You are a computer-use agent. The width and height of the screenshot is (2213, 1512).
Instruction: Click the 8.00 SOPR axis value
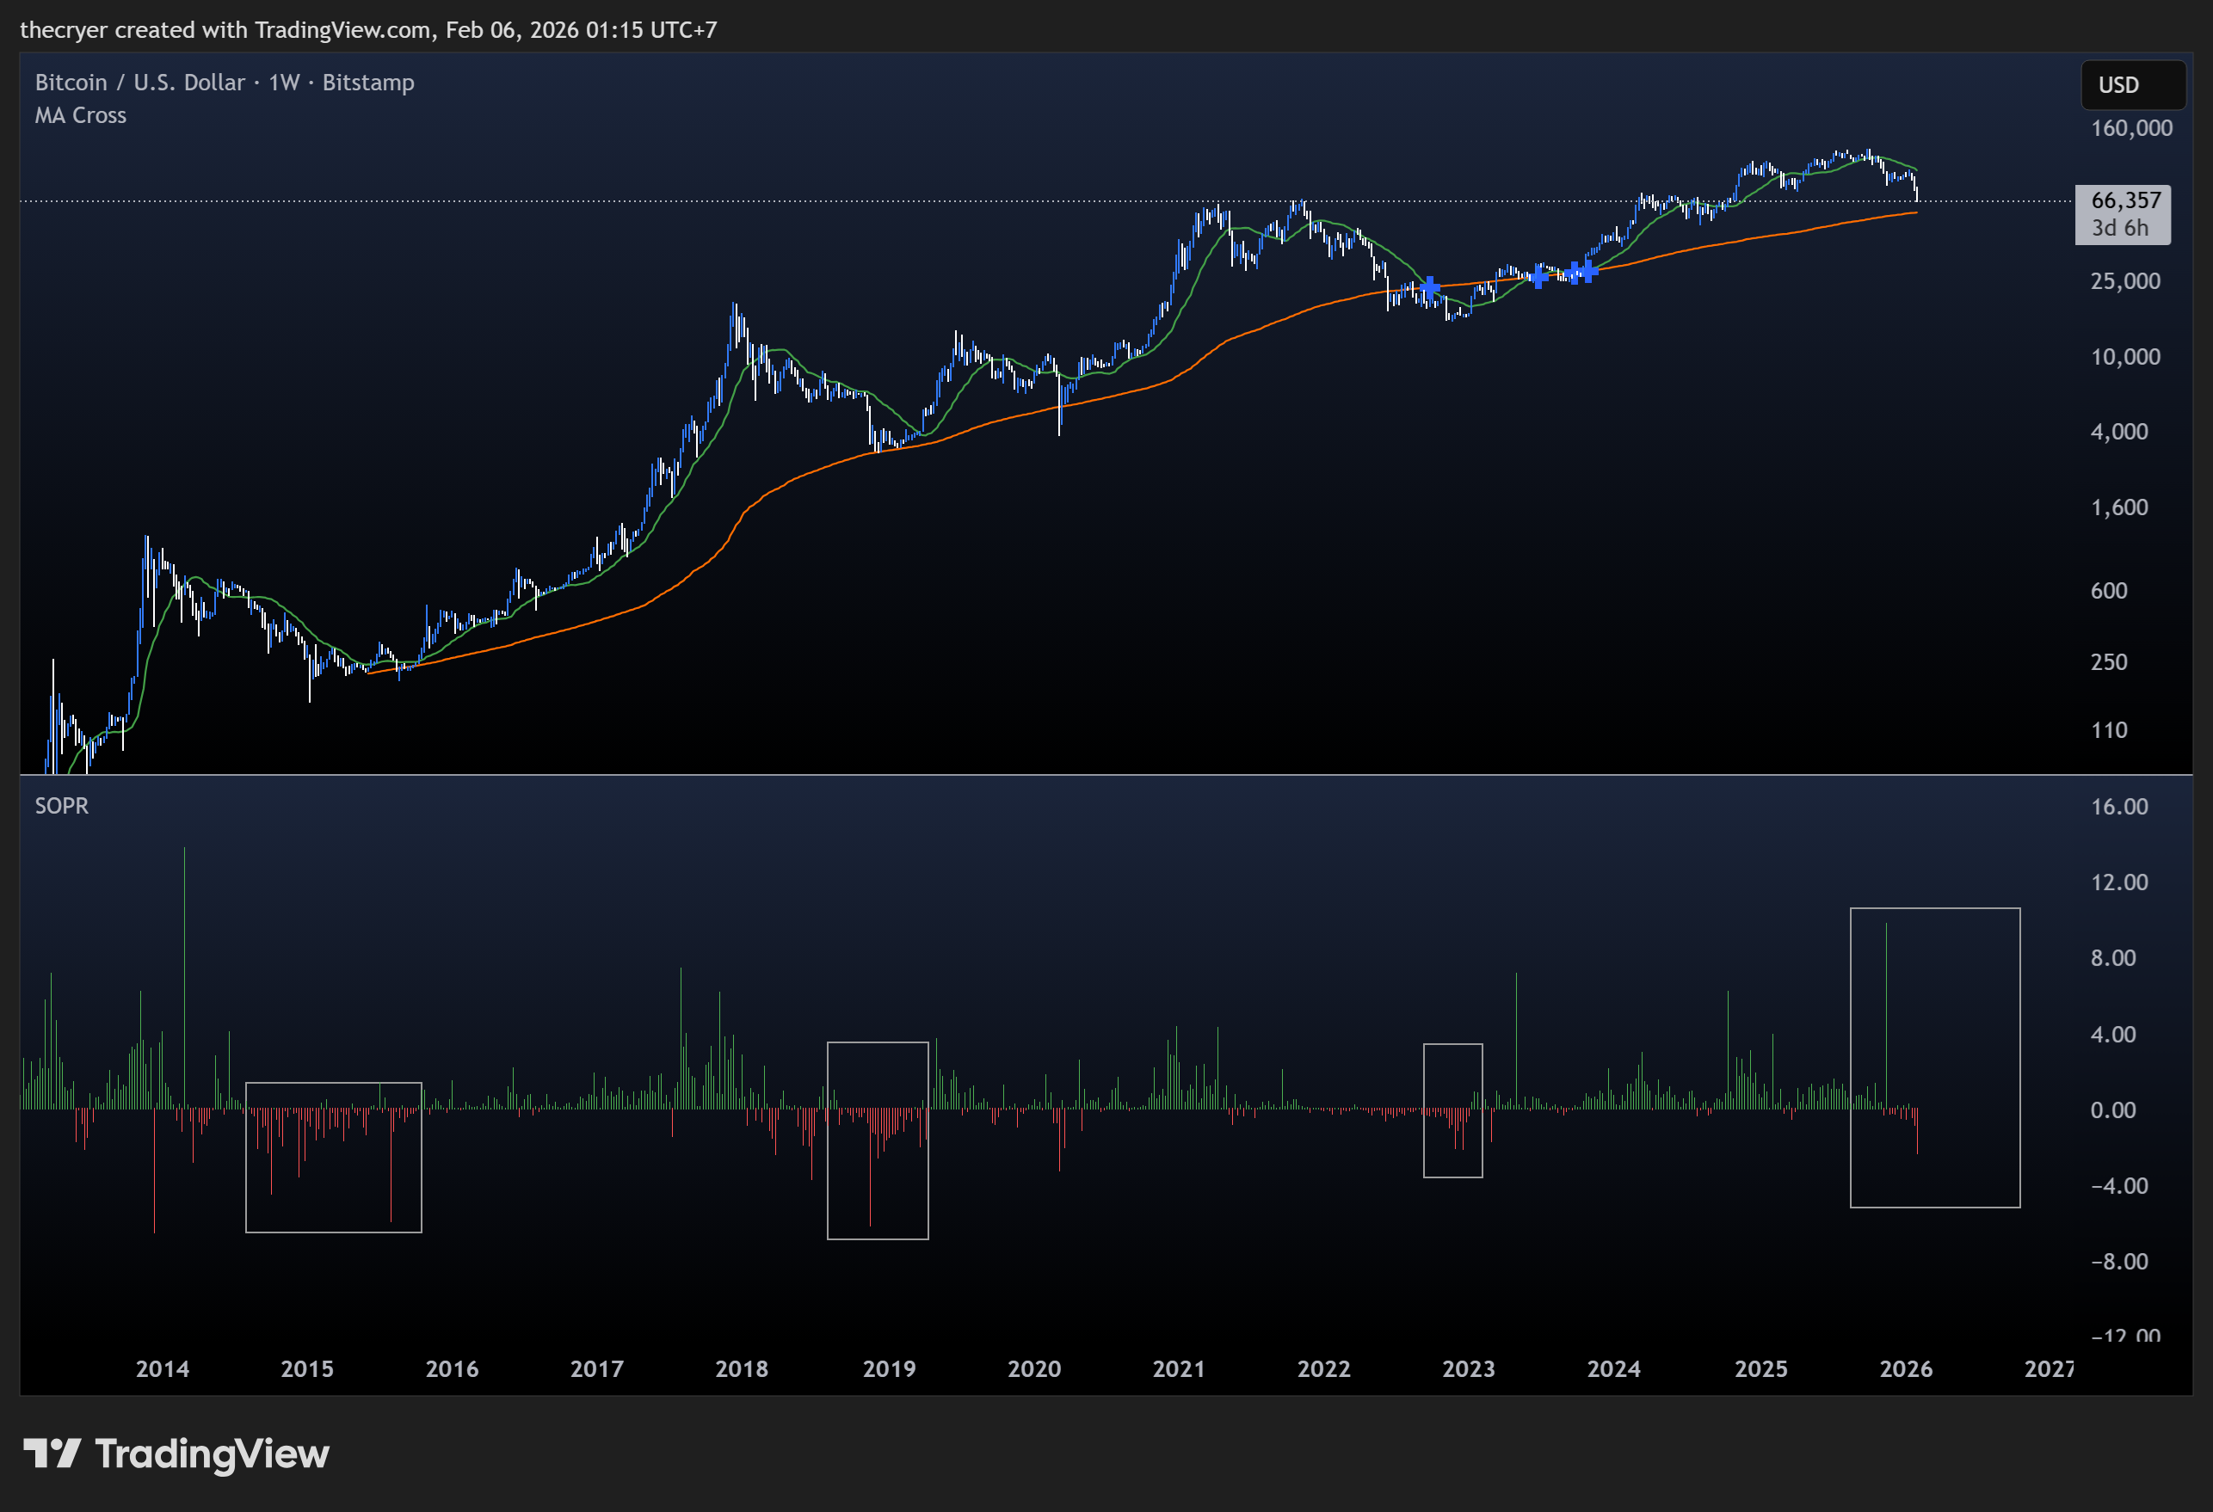pos(2114,958)
